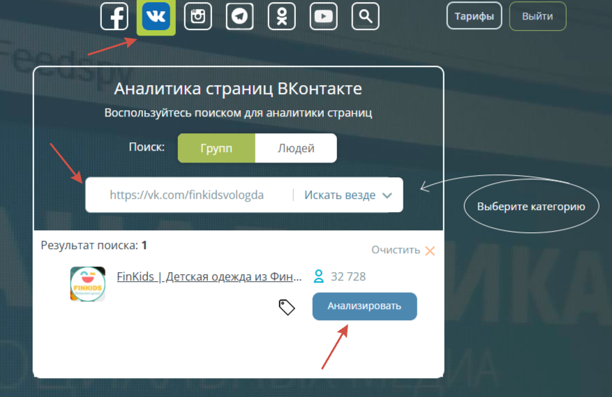Viewport: 612px width, 397px height.
Task: Select the VKontakte network icon
Action: pyautogui.click(x=156, y=16)
